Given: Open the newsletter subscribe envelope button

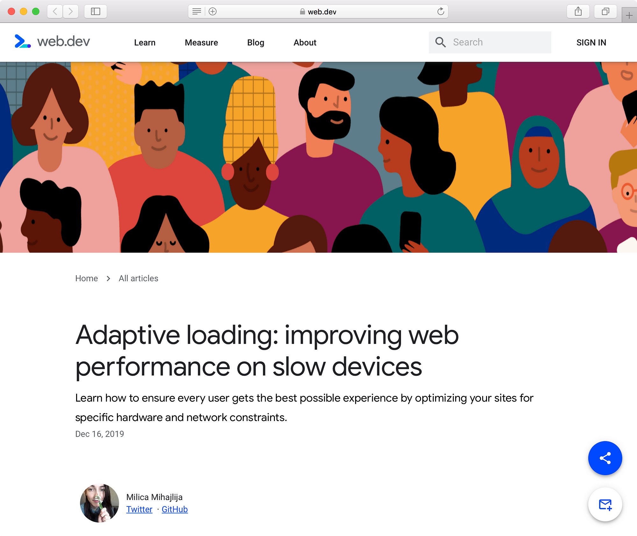Looking at the screenshot, I should click(x=605, y=504).
